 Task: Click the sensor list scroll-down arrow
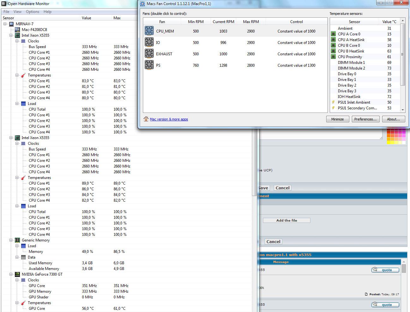403,110
